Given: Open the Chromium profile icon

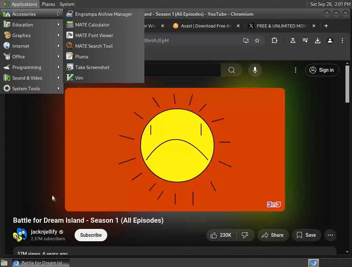Looking at the screenshot, I should (x=330, y=40).
